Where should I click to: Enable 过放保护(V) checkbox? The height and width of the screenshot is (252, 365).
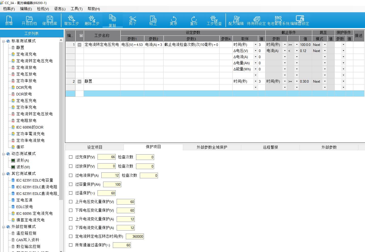tap(71, 166)
